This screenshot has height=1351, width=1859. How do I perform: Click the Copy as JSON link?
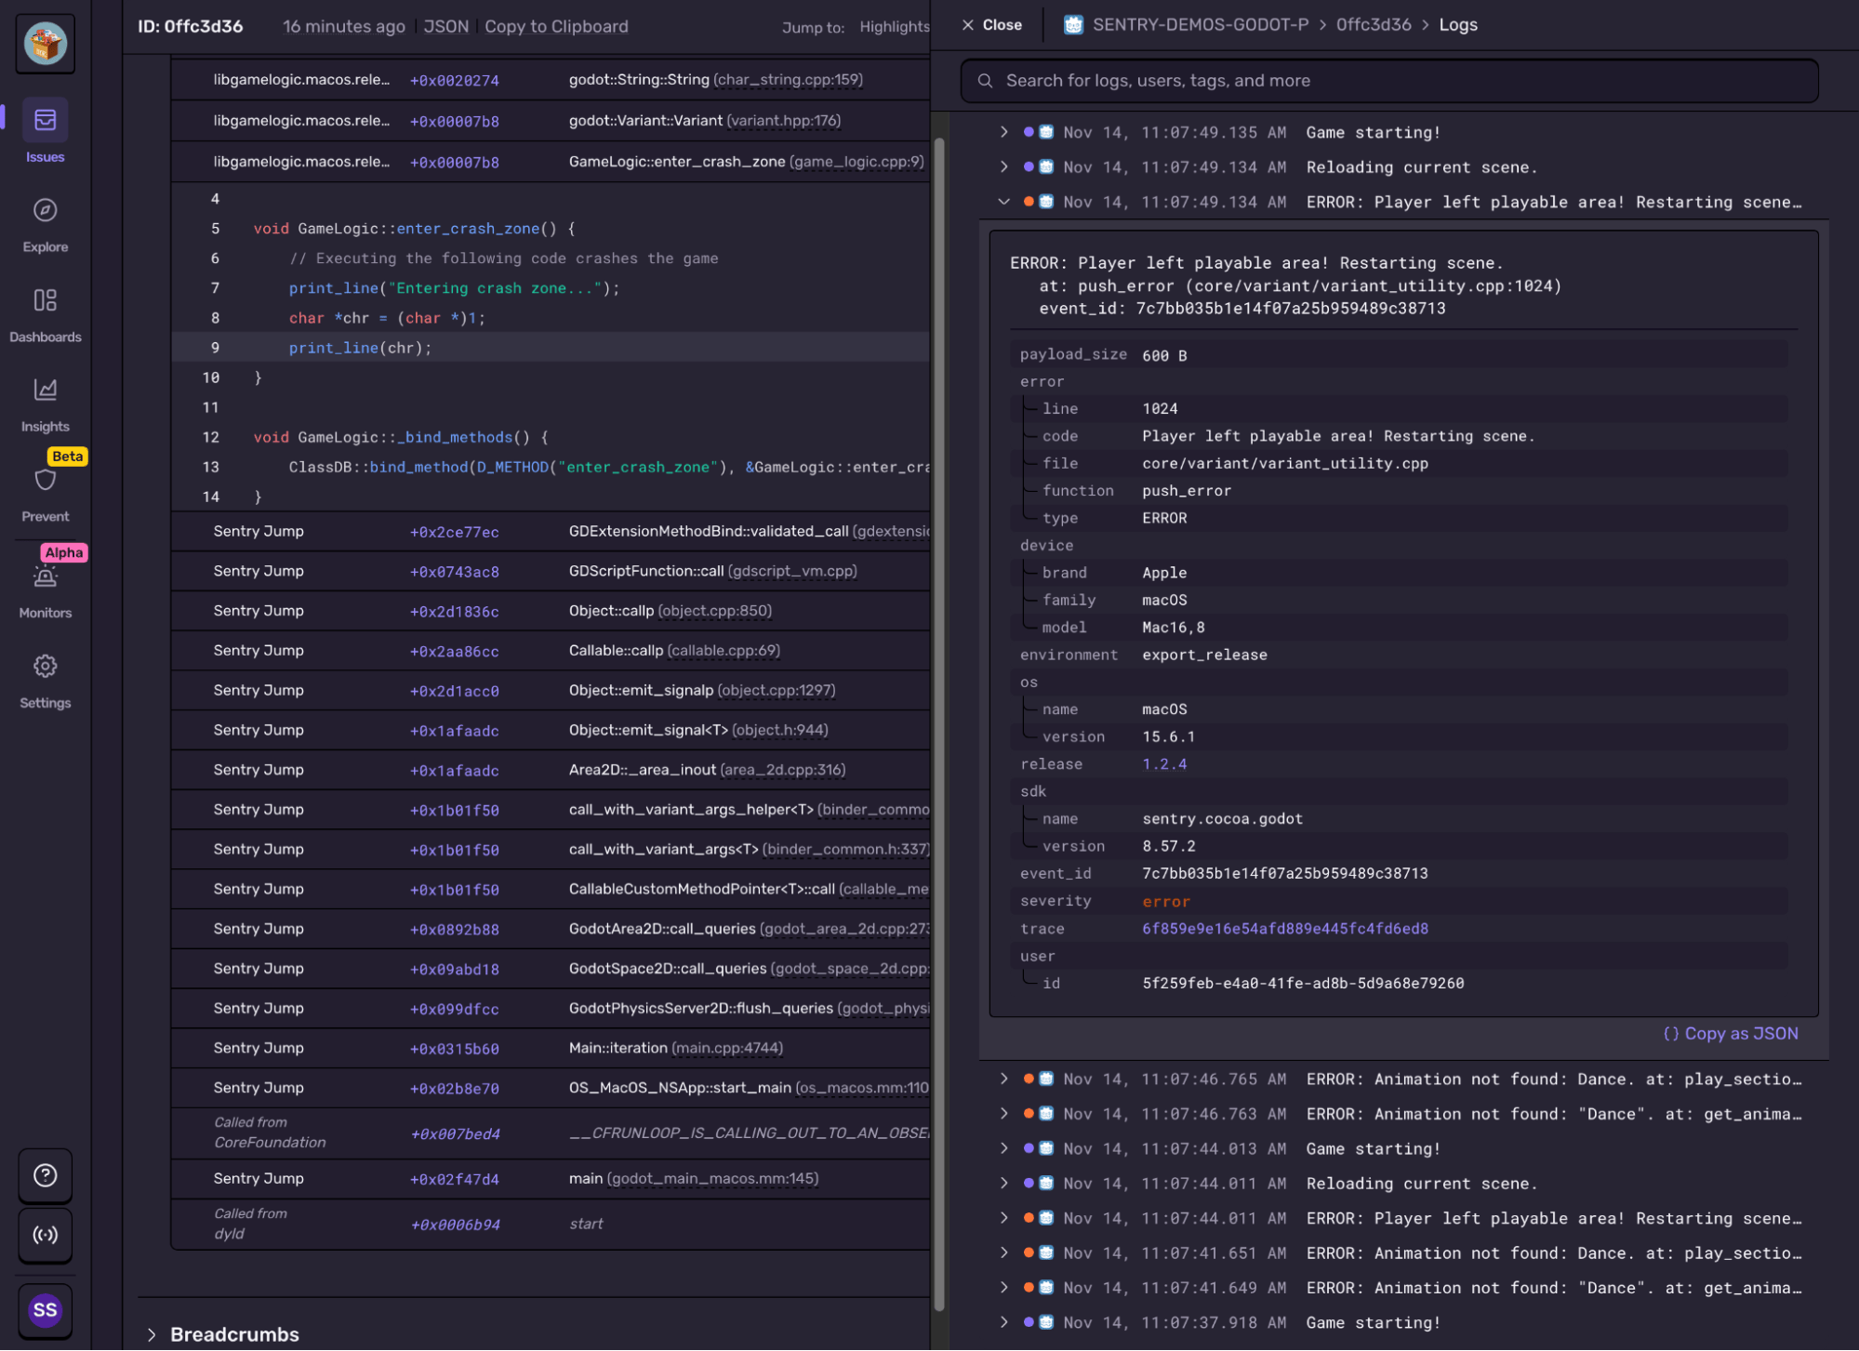(1730, 1034)
